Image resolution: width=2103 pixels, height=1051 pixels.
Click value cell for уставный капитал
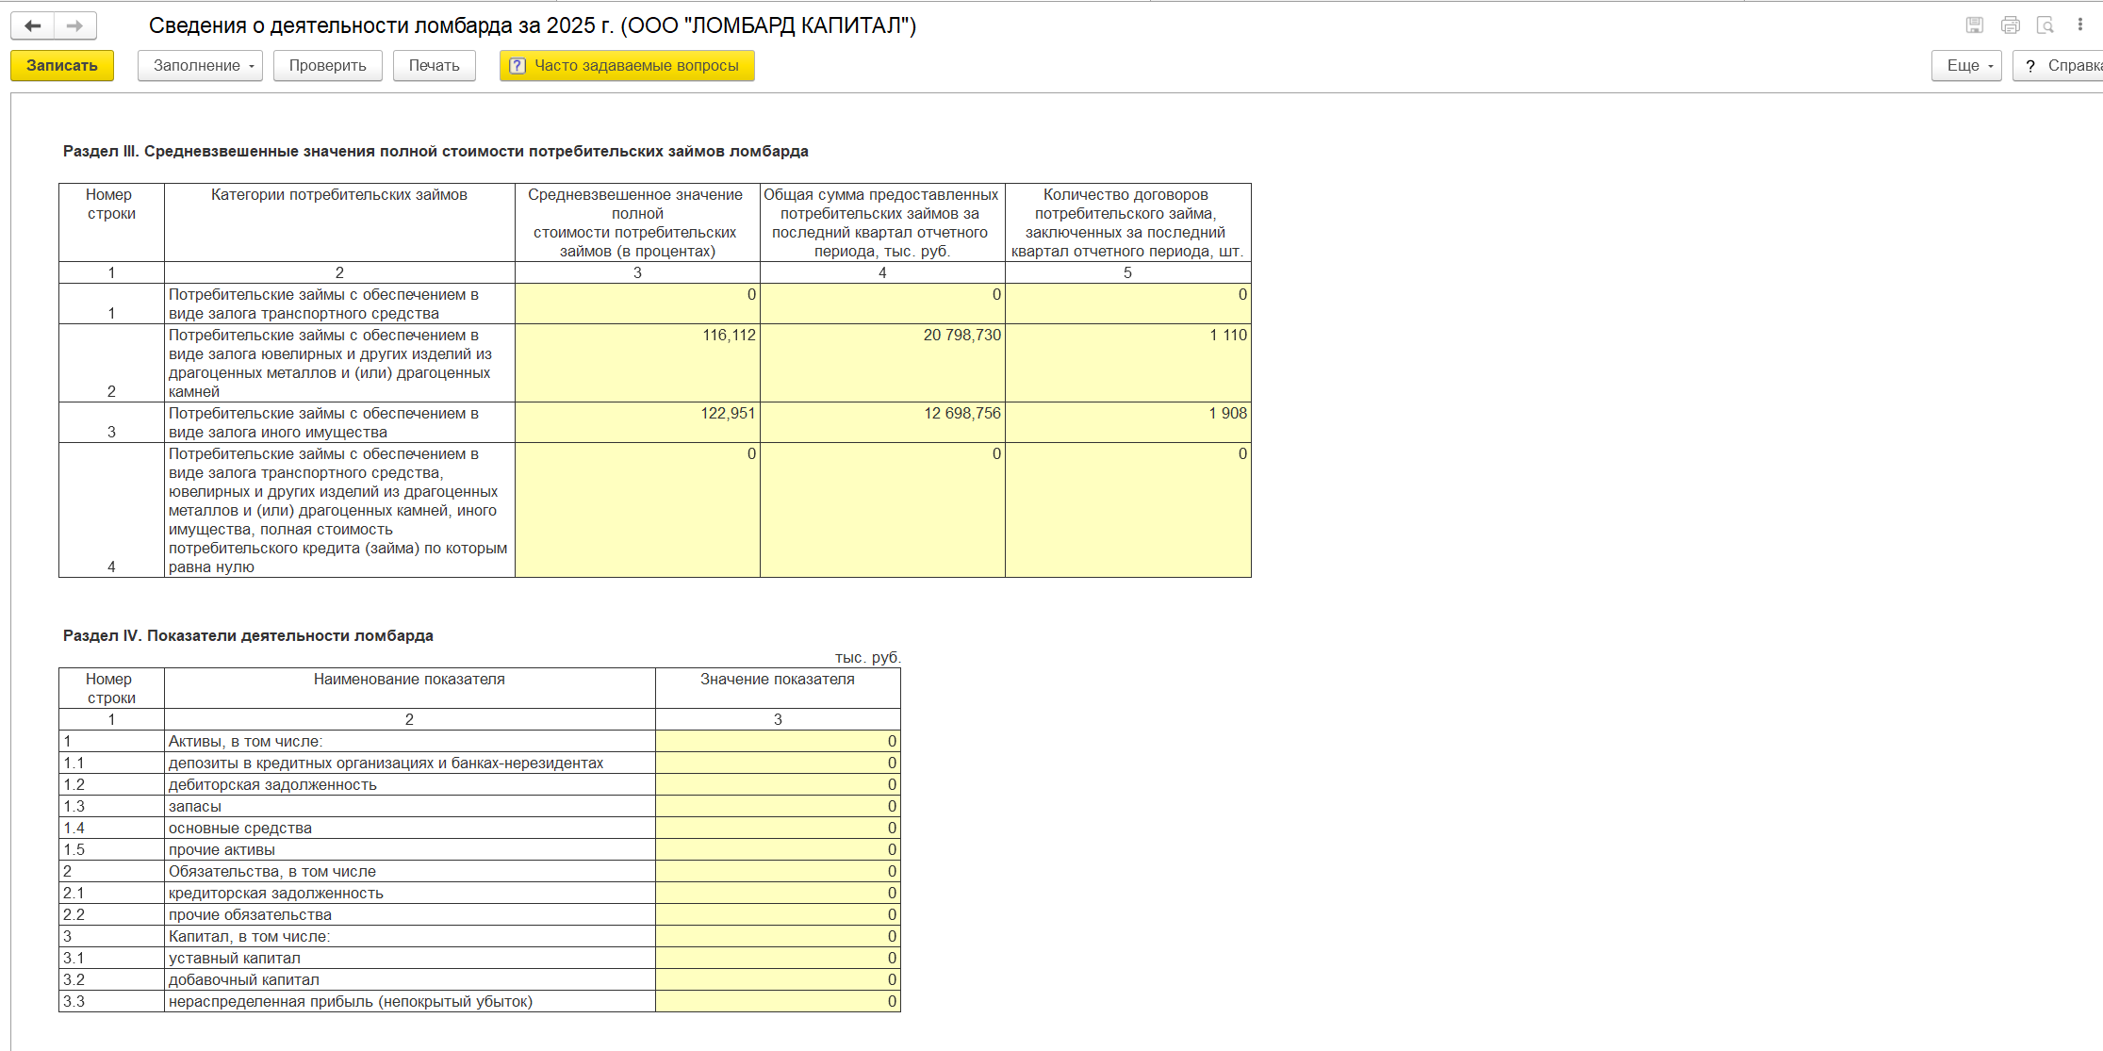778,958
